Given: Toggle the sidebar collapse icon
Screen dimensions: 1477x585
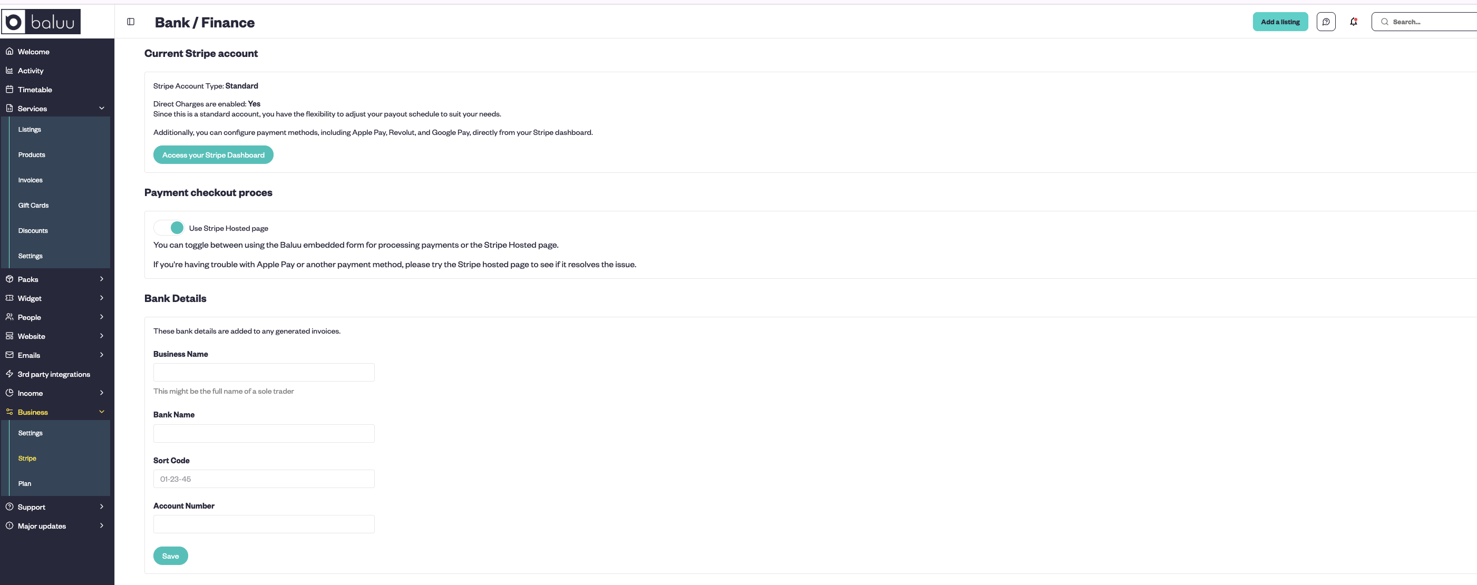Looking at the screenshot, I should pos(131,22).
